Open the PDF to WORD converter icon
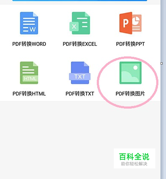 29,23
